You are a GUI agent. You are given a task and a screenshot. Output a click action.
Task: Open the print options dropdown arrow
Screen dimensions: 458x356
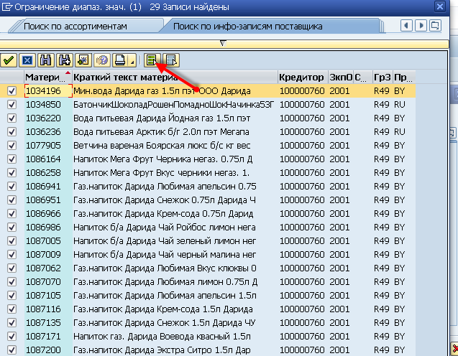132,61
